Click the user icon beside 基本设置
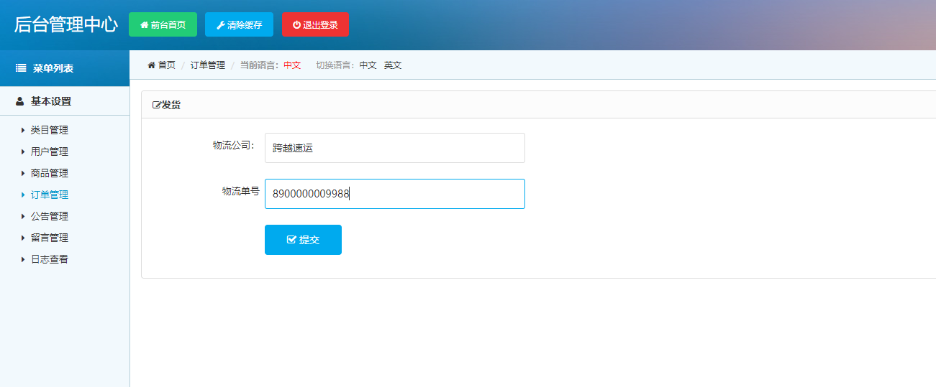The height and width of the screenshot is (387, 936). tap(20, 101)
